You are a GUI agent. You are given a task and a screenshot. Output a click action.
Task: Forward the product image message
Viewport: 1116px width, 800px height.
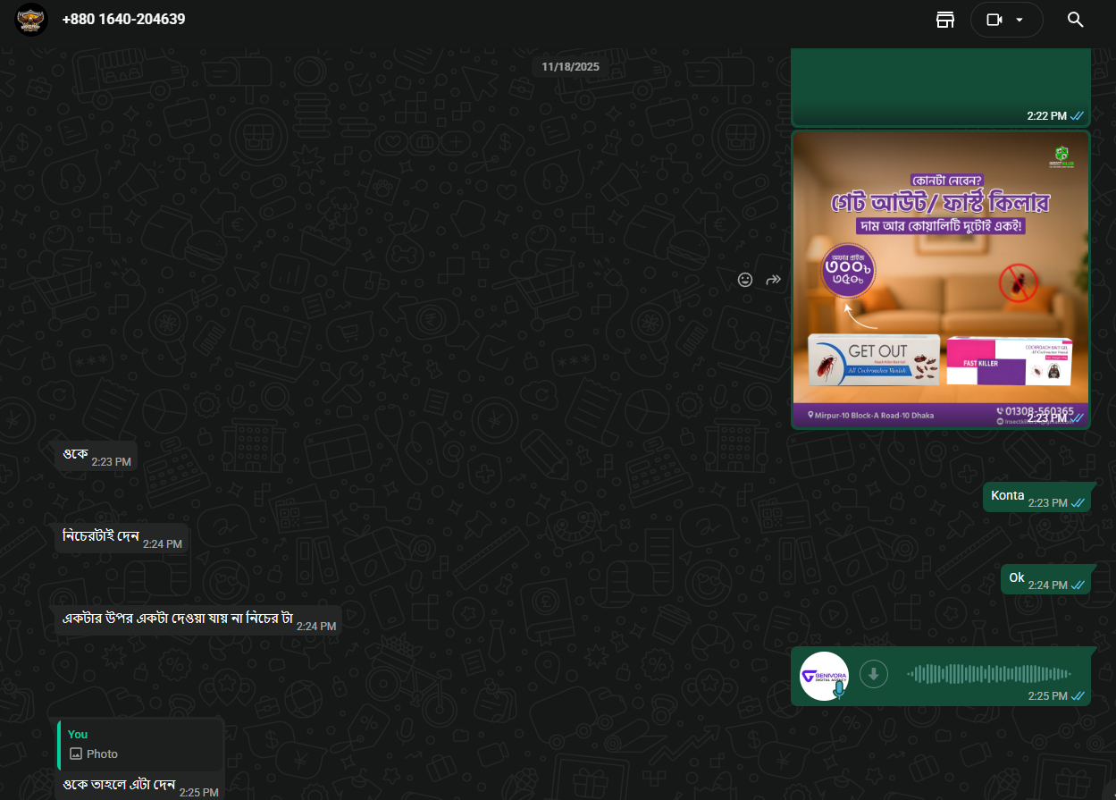[x=772, y=280]
